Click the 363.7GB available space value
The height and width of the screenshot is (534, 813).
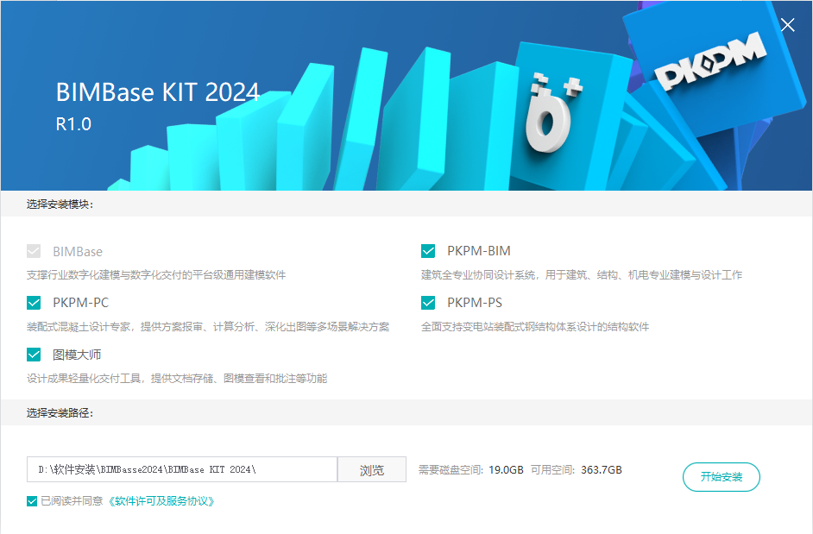(601, 469)
